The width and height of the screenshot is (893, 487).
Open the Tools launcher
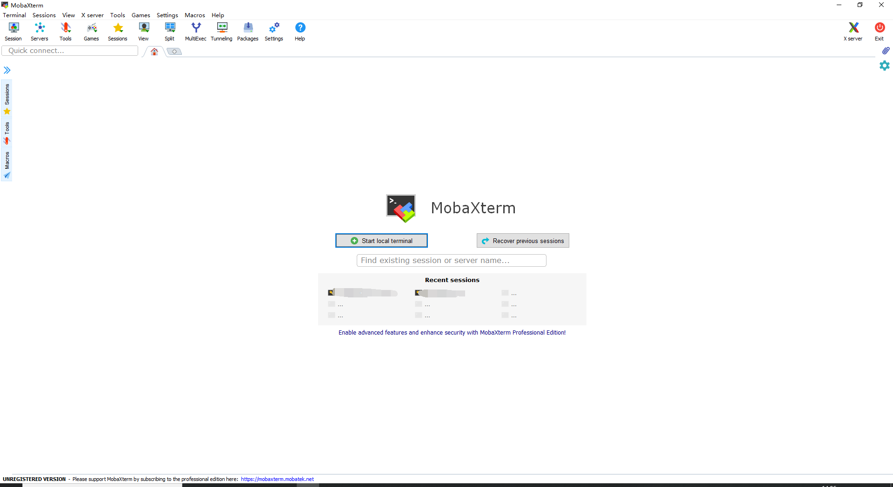tap(65, 31)
